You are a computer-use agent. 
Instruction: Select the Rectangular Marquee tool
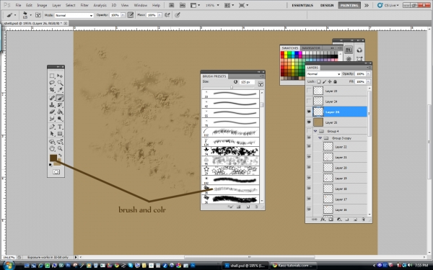tap(52, 76)
